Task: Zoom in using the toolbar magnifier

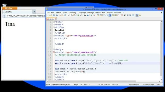Action: point(91,15)
